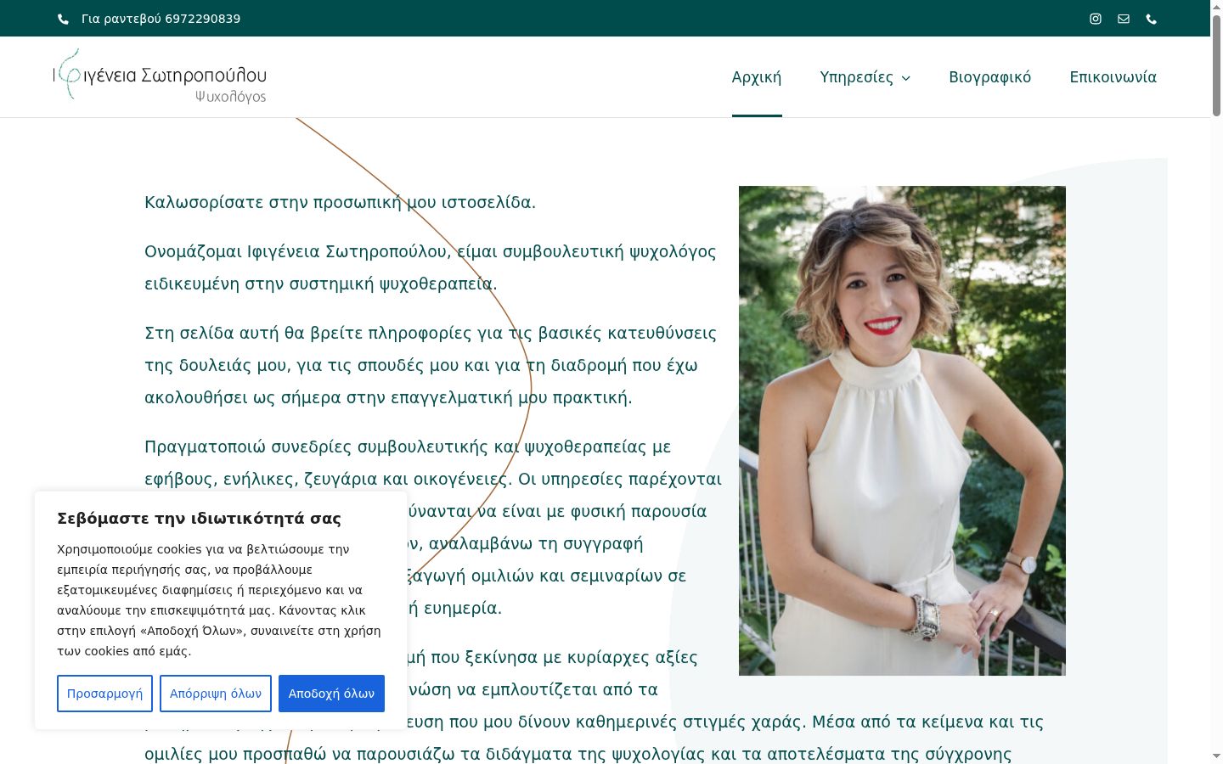Open the Υπηρεσίες menu item

(856, 77)
